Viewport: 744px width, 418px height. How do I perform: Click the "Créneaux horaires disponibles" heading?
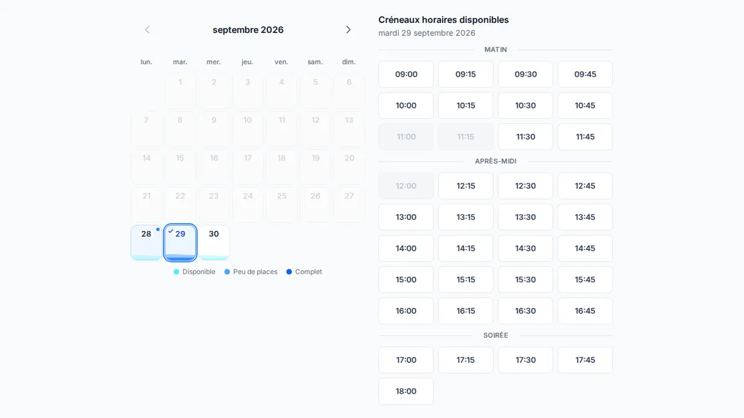443,20
